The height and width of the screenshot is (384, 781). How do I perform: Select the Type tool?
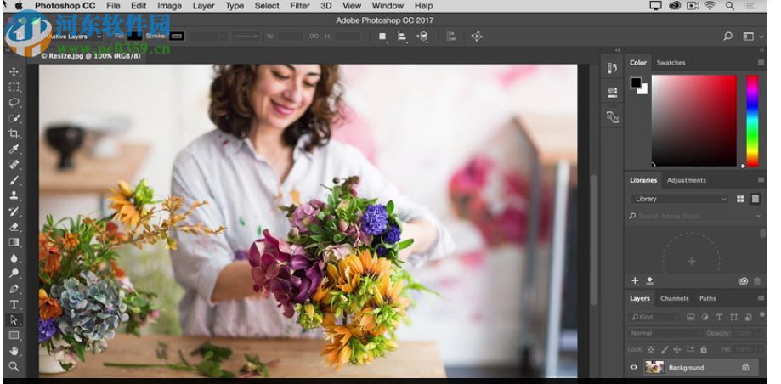pos(14,304)
